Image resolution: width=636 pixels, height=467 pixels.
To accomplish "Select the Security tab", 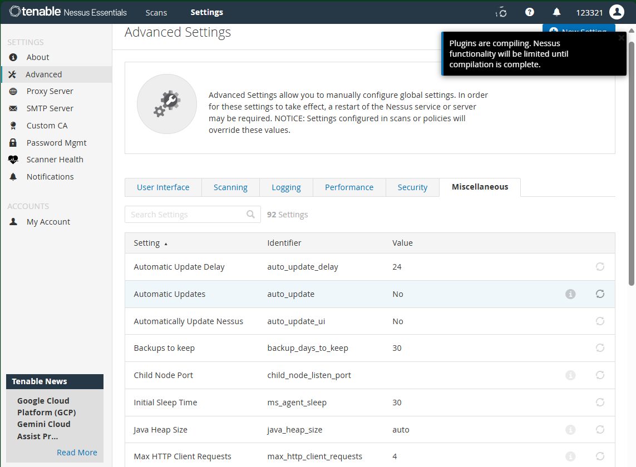I will pos(412,187).
